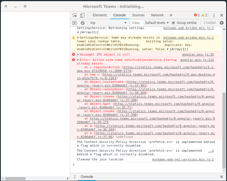Minimize the Microsoft Teams window
227x181 pixels.
(15, 6)
